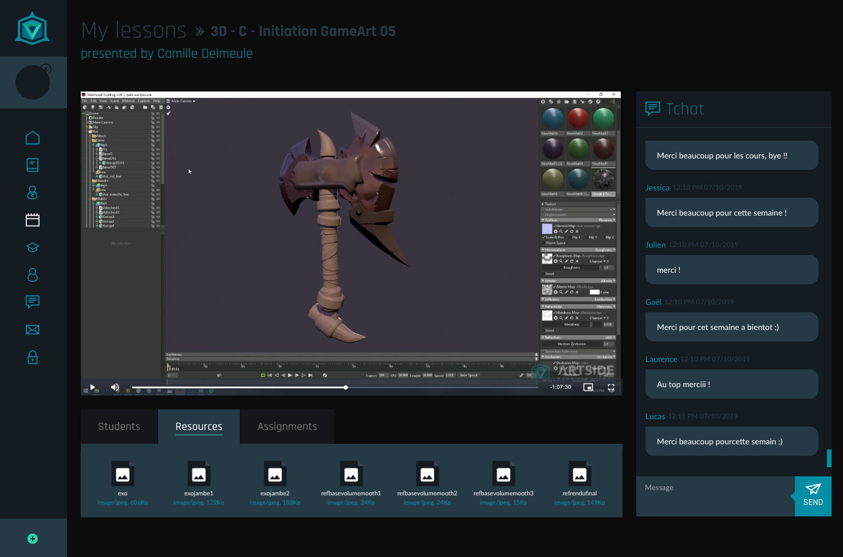Open the user avatar profile circle
Viewport: 843px width, 557px height.
(x=33, y=82)
